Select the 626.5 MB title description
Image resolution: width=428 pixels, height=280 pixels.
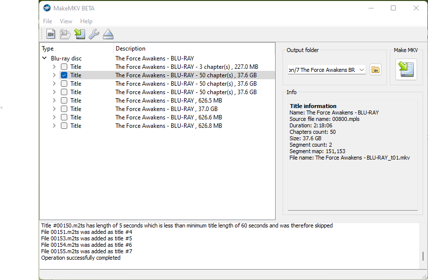(x=169, y=101)
